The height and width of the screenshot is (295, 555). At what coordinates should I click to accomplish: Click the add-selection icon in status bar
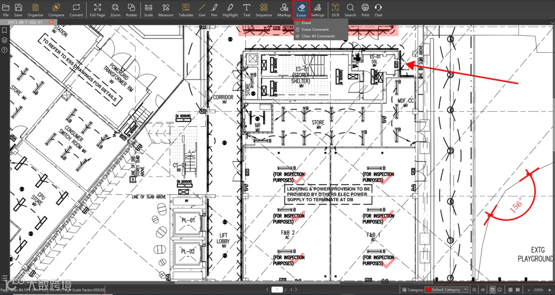click(x=500, y=290)
